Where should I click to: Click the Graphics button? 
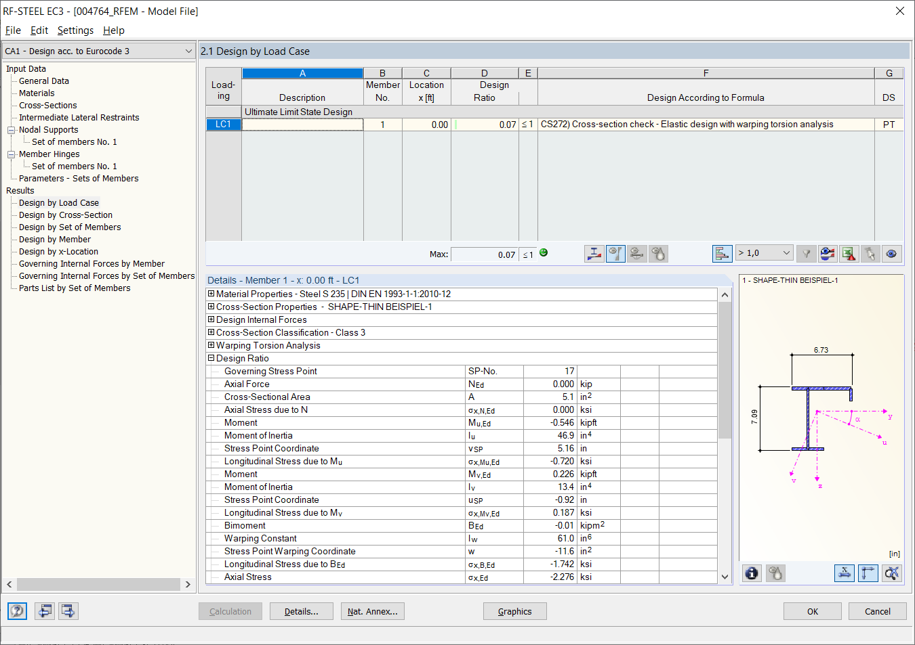pyautogui.click(x=514, y=611)
